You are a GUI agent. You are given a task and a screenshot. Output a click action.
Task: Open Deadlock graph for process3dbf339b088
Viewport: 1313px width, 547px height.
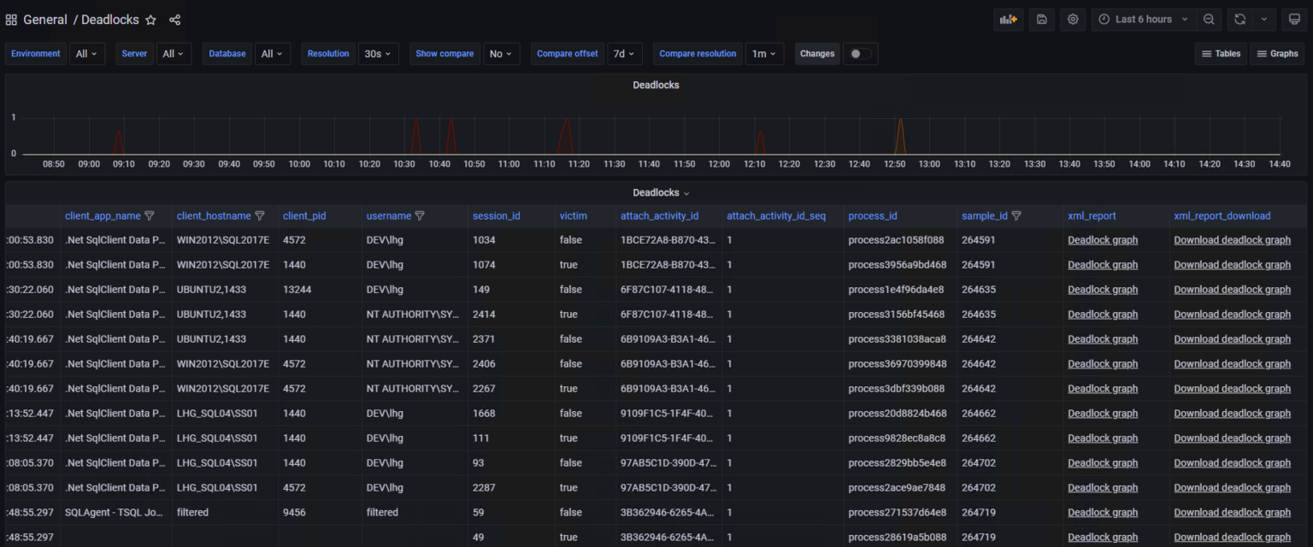tap(1103, 389)
